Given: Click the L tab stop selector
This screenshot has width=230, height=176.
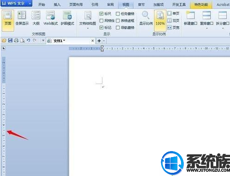Looking at the screenshot, I should tap(4, 49).
